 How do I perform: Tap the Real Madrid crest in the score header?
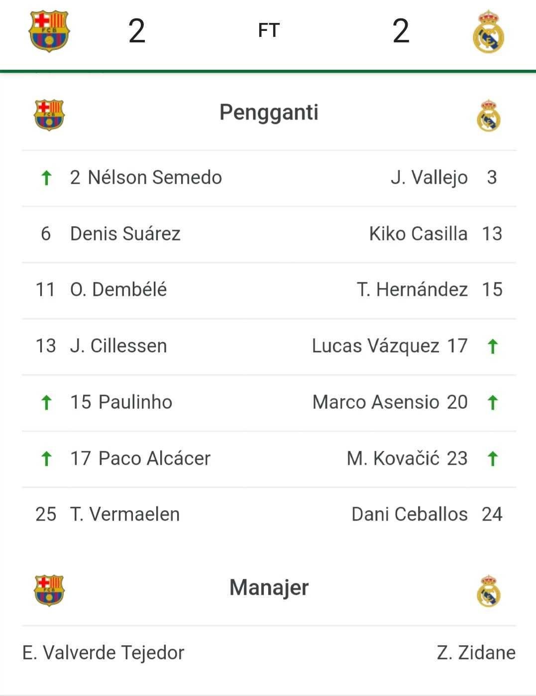click(488, 31)
